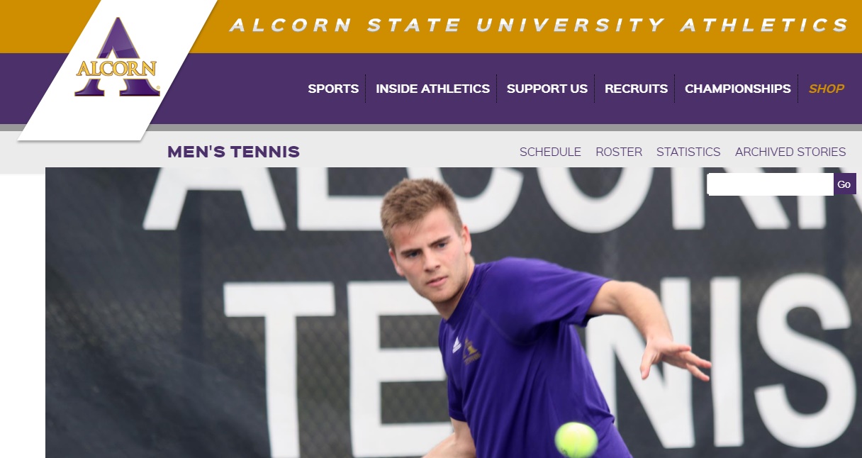Click the Alcorn purple A logo
The image size is (862, 458).
coord(117,57)
